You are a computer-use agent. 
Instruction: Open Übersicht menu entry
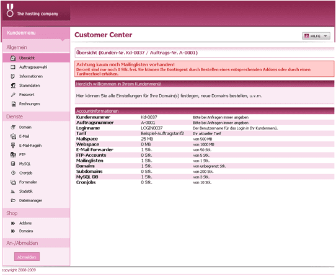pyautogui.click(x=36, y=58)
